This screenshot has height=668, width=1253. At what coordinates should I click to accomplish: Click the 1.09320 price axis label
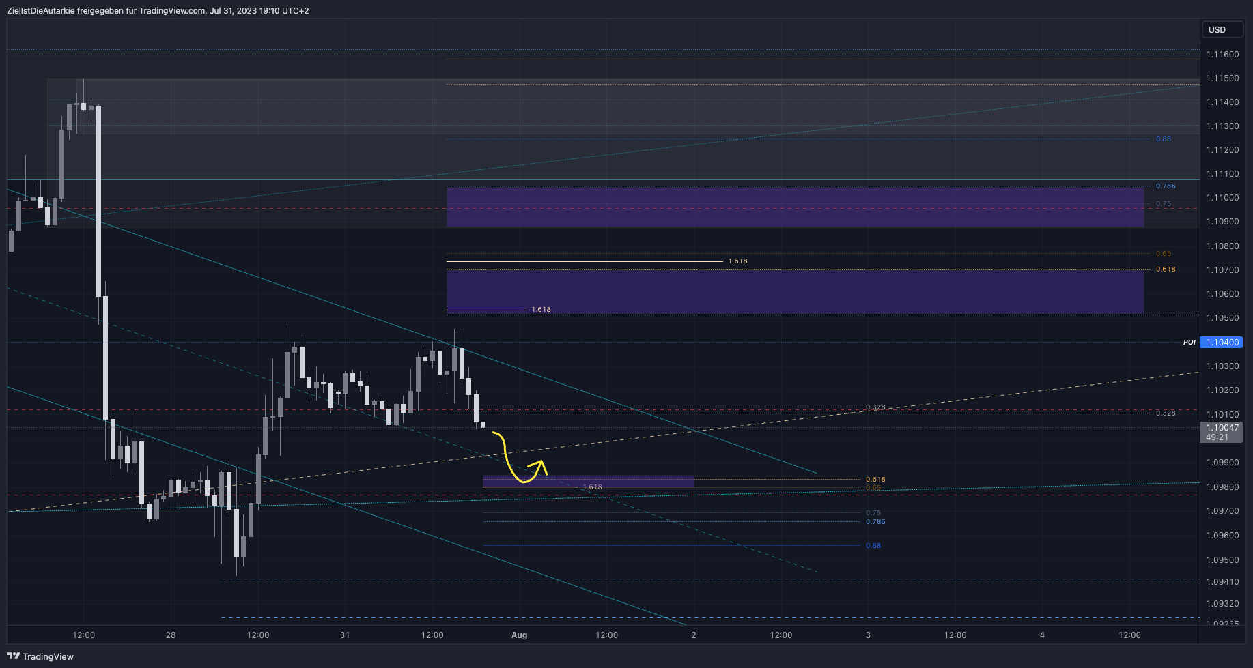1222,603
